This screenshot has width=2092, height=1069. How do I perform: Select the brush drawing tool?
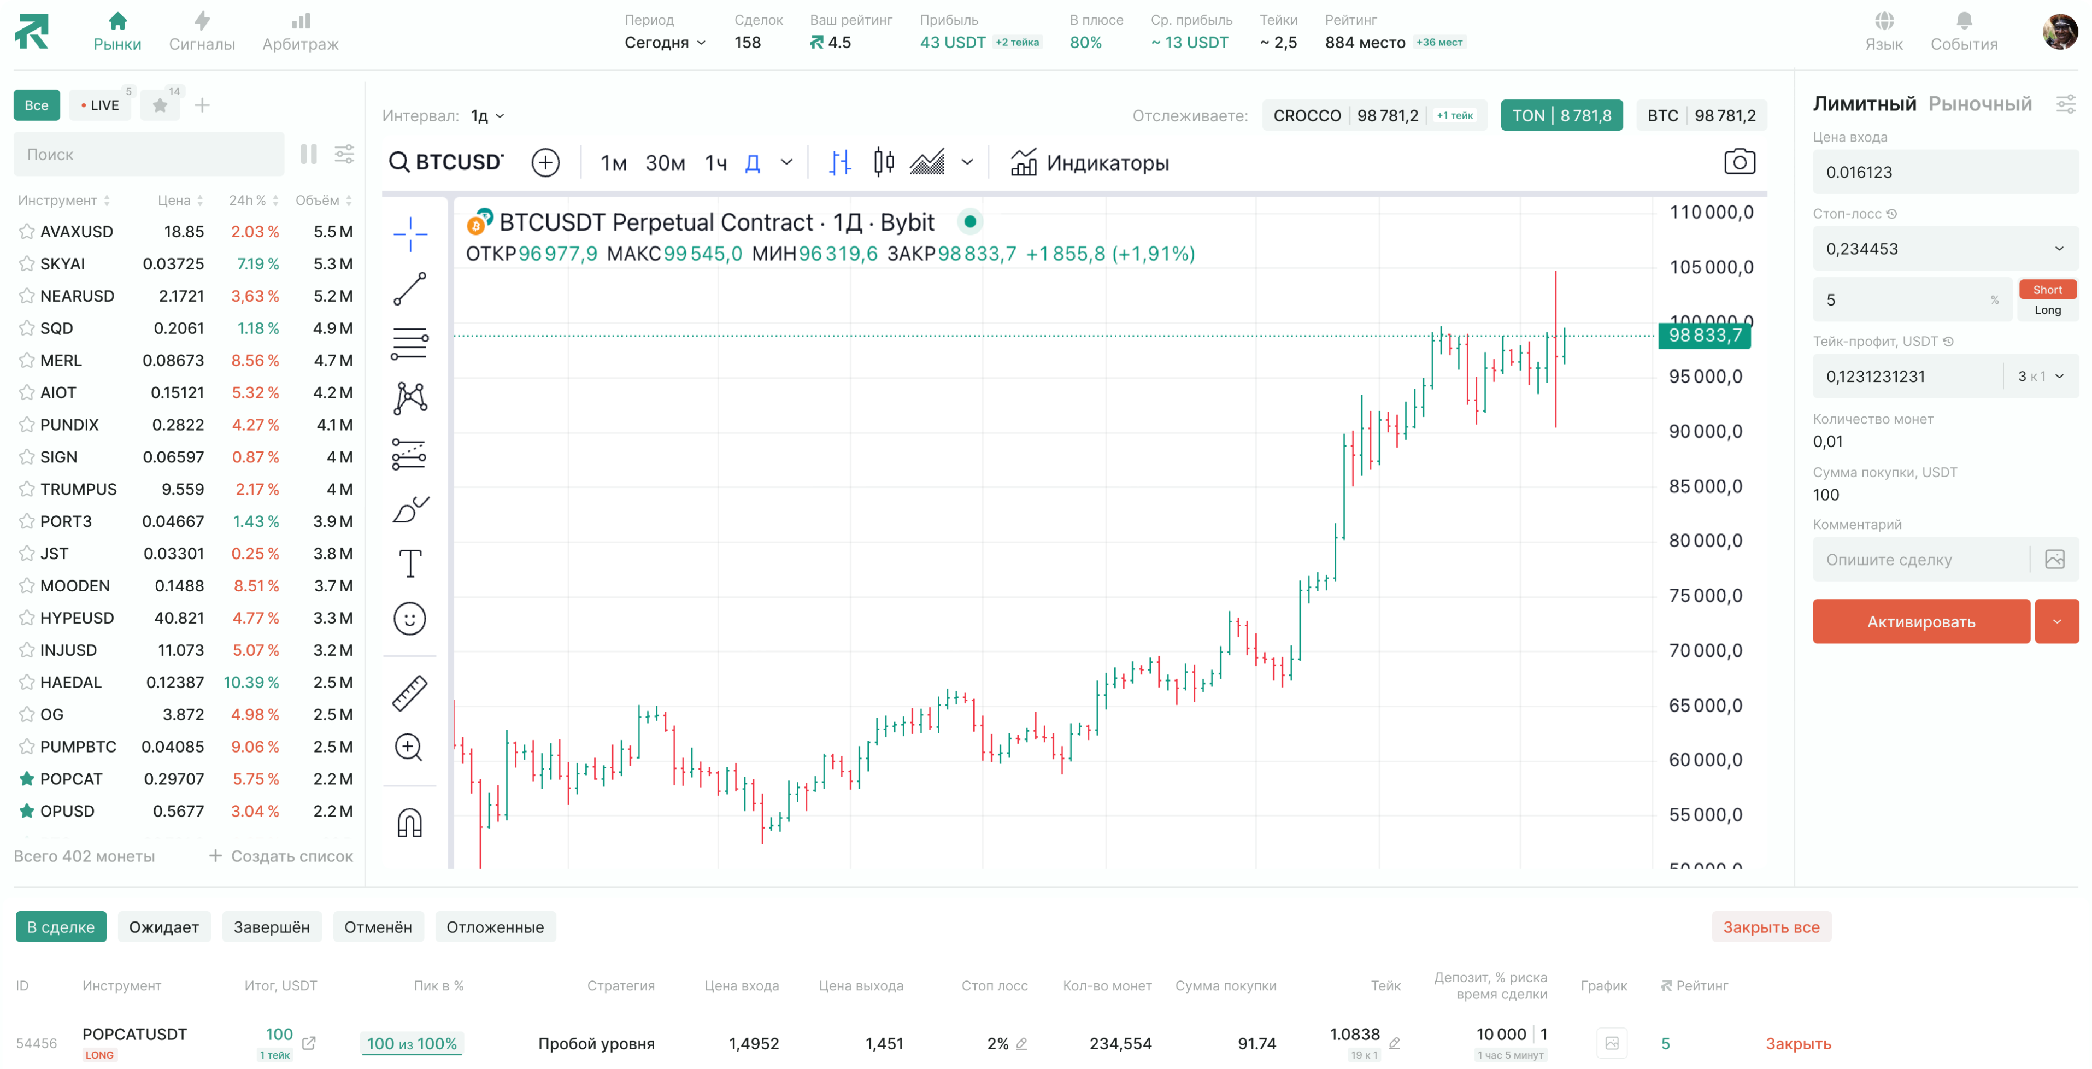point(409,509)
